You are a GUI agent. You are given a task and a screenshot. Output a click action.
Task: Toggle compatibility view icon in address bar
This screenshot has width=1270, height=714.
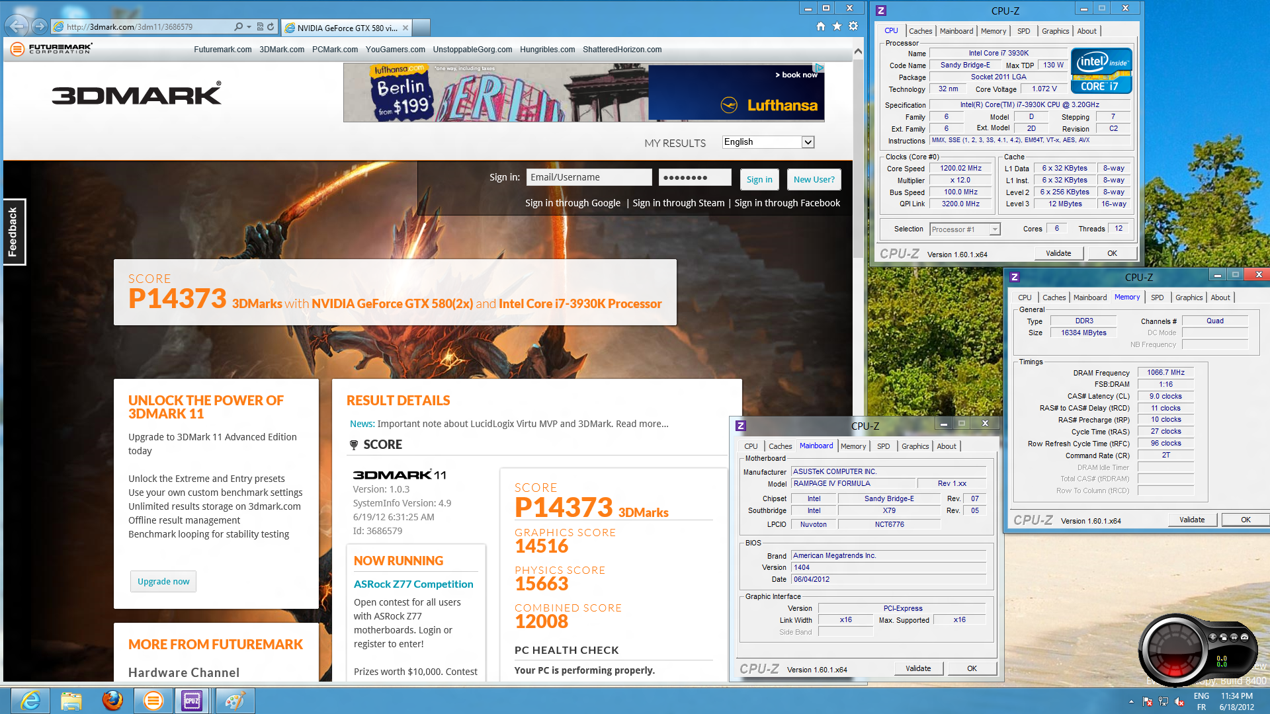click(x=260, y=27)
